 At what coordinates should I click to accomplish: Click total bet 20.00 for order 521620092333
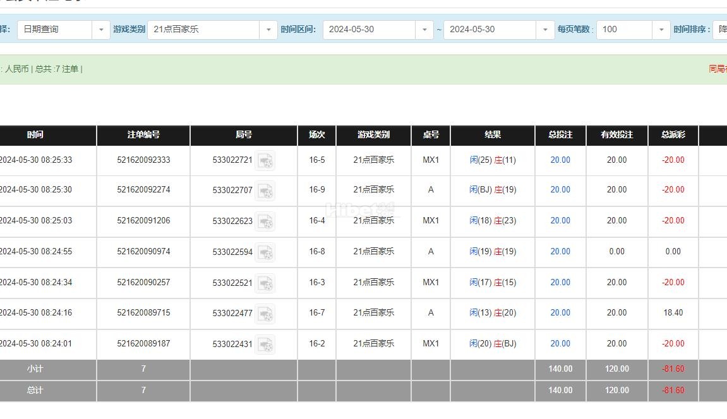[560, 160]
